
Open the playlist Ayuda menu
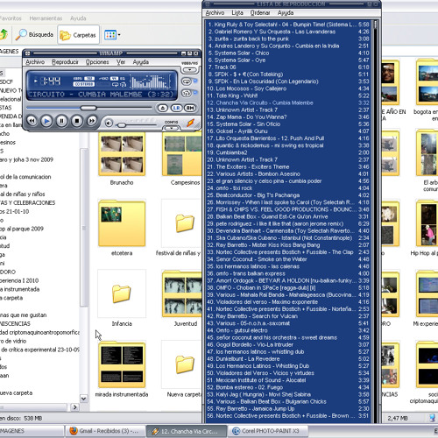[286, 13]
